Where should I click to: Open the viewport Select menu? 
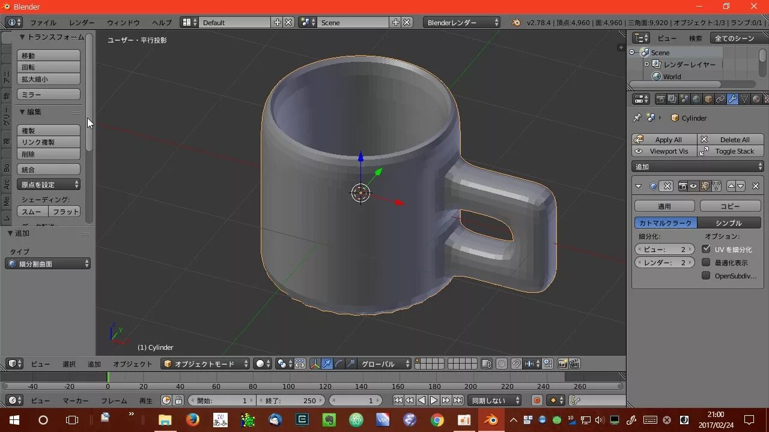pos(69,364)
